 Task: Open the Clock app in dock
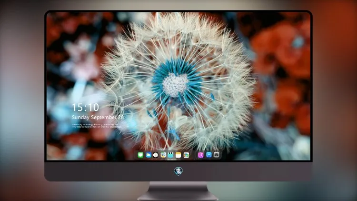[156, 155]
